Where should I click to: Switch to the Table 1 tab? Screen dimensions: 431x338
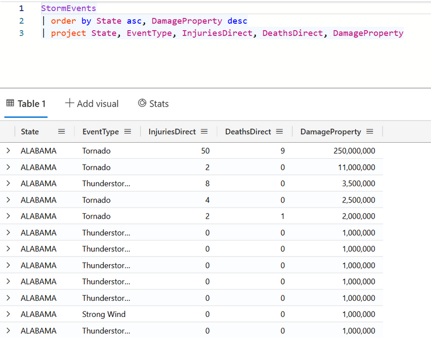26,104
